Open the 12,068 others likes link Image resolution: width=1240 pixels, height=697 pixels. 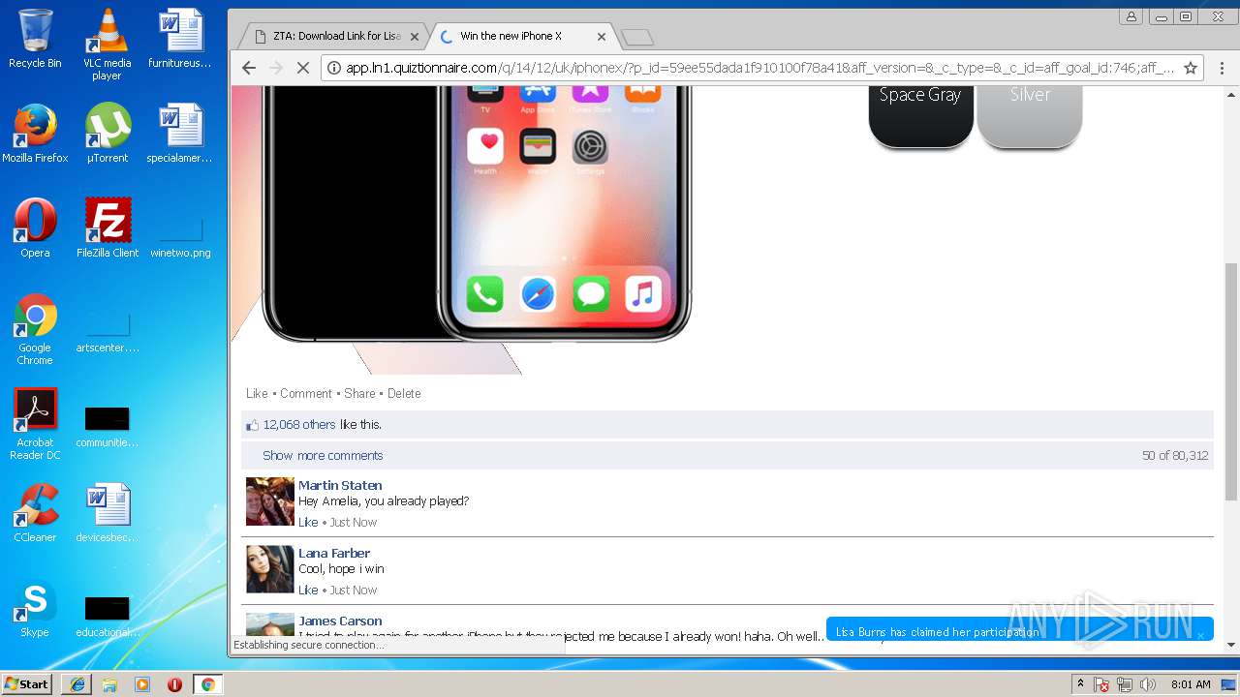[299, 425]
